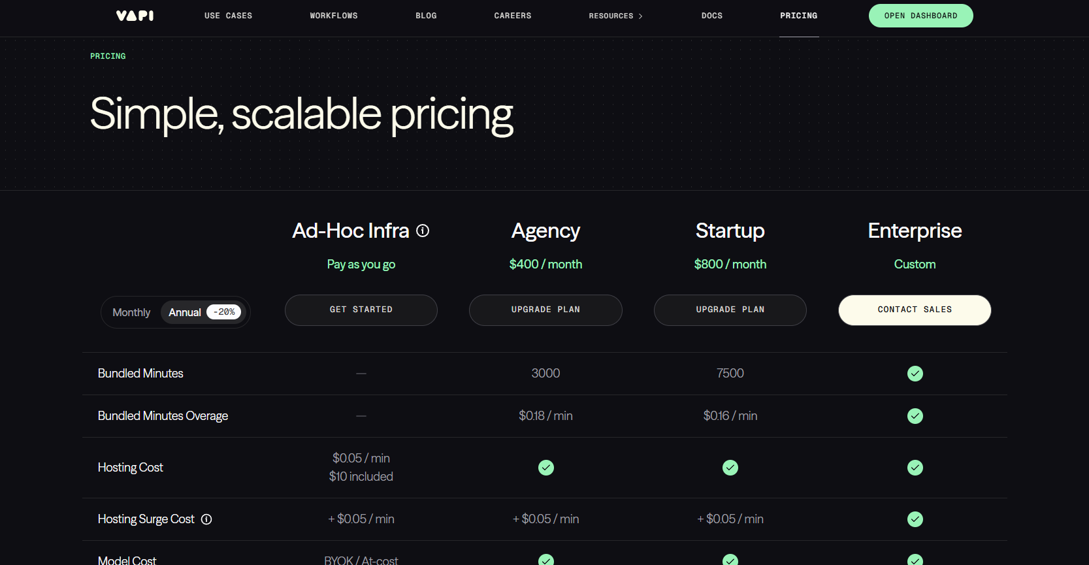This screenshot has width=1089, height=565.
Task: Click the Open Dashboard button
Action: coord(920,16)
